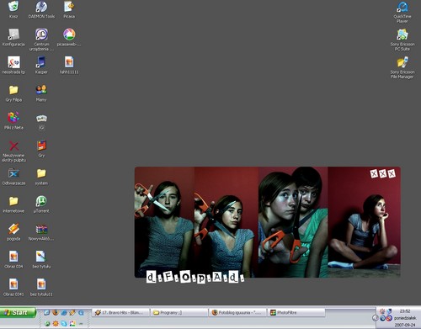Launch QuickTime from the quick launch bar

click(x=81, y=312)
